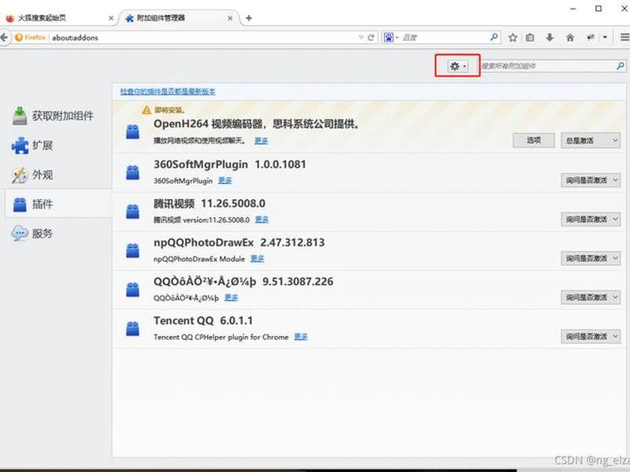The image size is (630, 472).
Task: Click 更多 link for npQQPhotoDrawEx Module
Action: tap(258, 259)
